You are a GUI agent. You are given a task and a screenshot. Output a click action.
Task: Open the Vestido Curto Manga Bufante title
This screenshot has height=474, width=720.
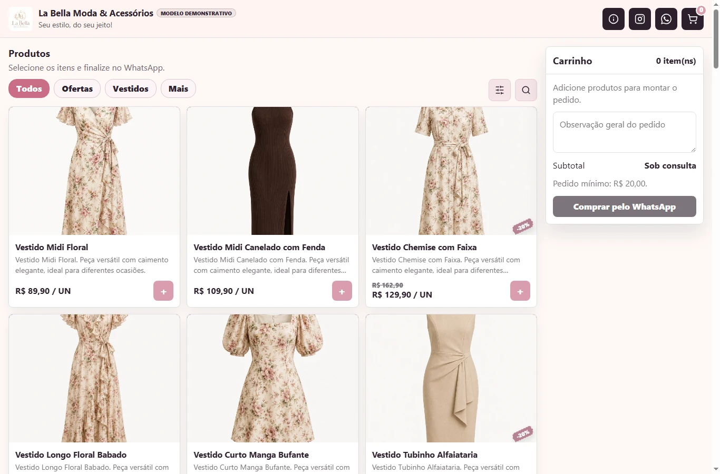point(251,455)
